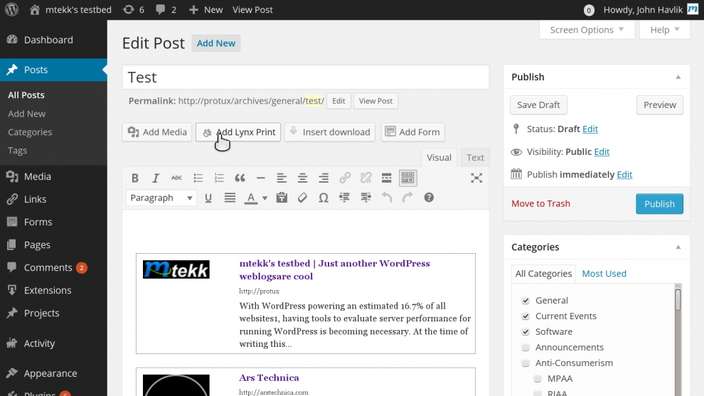The width and height of the screenshot is (704, 396).
Task: Switch to the Visual editor tab
Action: [439, 158]
